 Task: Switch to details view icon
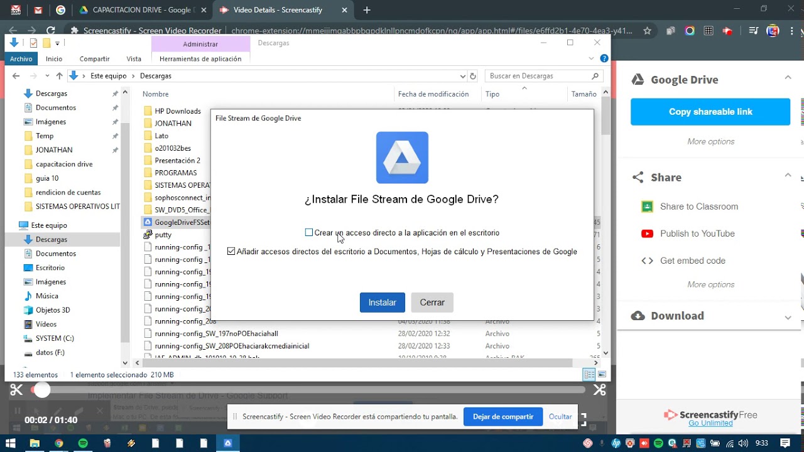tap(589, 375)
